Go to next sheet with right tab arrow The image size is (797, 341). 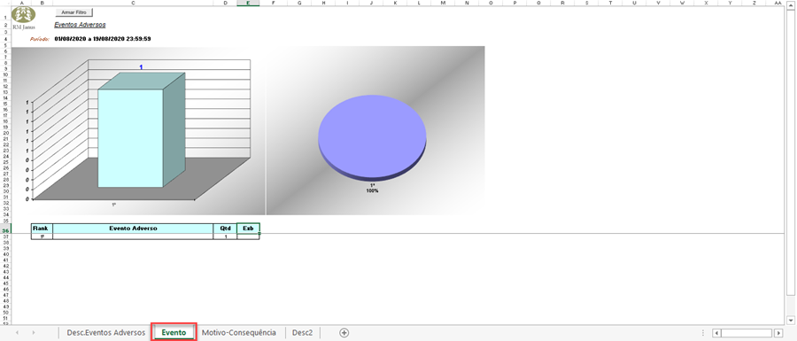pyautogui.click(x=34, y=332)
